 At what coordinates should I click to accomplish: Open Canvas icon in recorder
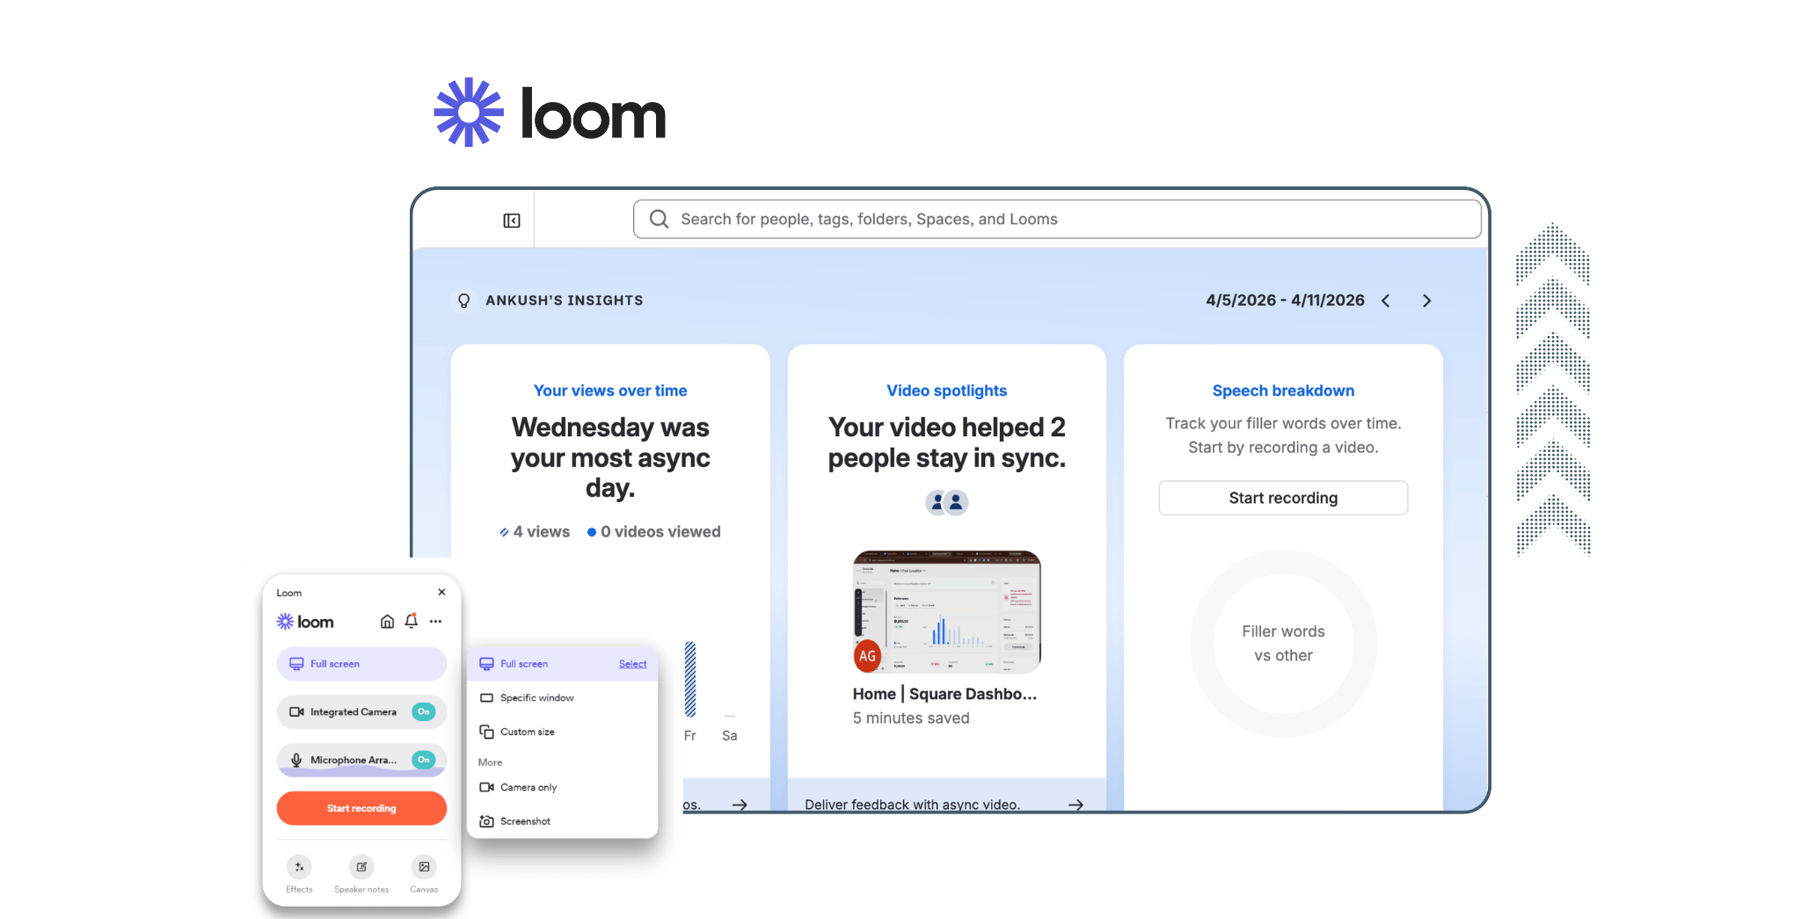pyautogui.click(x=424, y=867)
